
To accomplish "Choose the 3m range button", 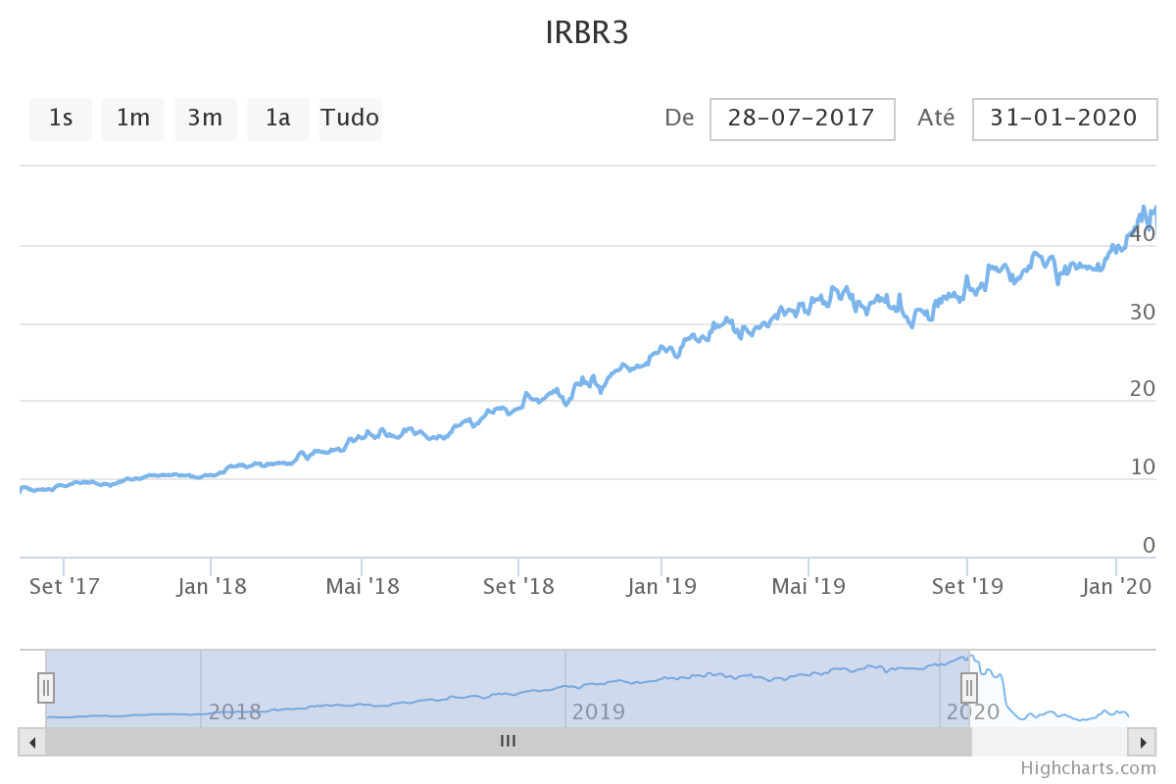I will click(206, 119).
